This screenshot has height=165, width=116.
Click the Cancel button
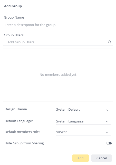(102, 158)
